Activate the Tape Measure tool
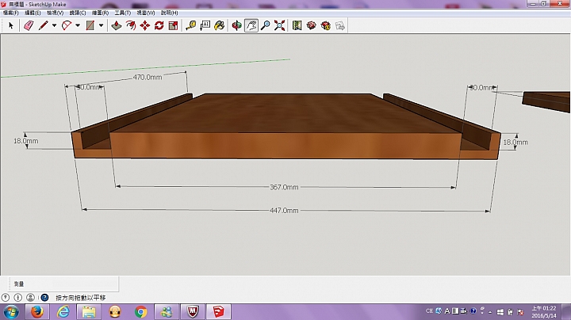The width and height of the screenshot is (571, 320). (192, 25)
